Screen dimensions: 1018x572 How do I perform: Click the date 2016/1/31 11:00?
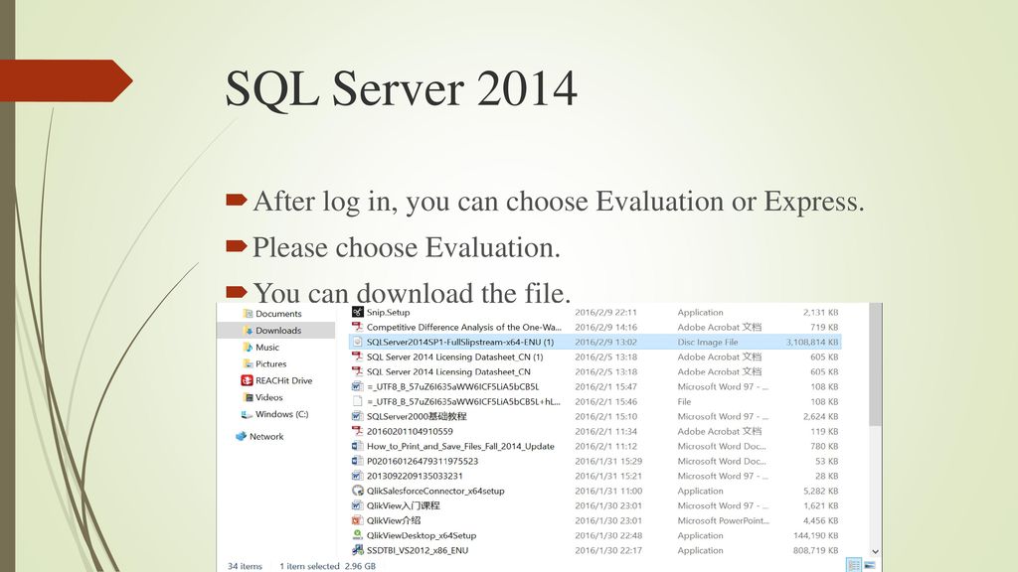click(608, 491)
